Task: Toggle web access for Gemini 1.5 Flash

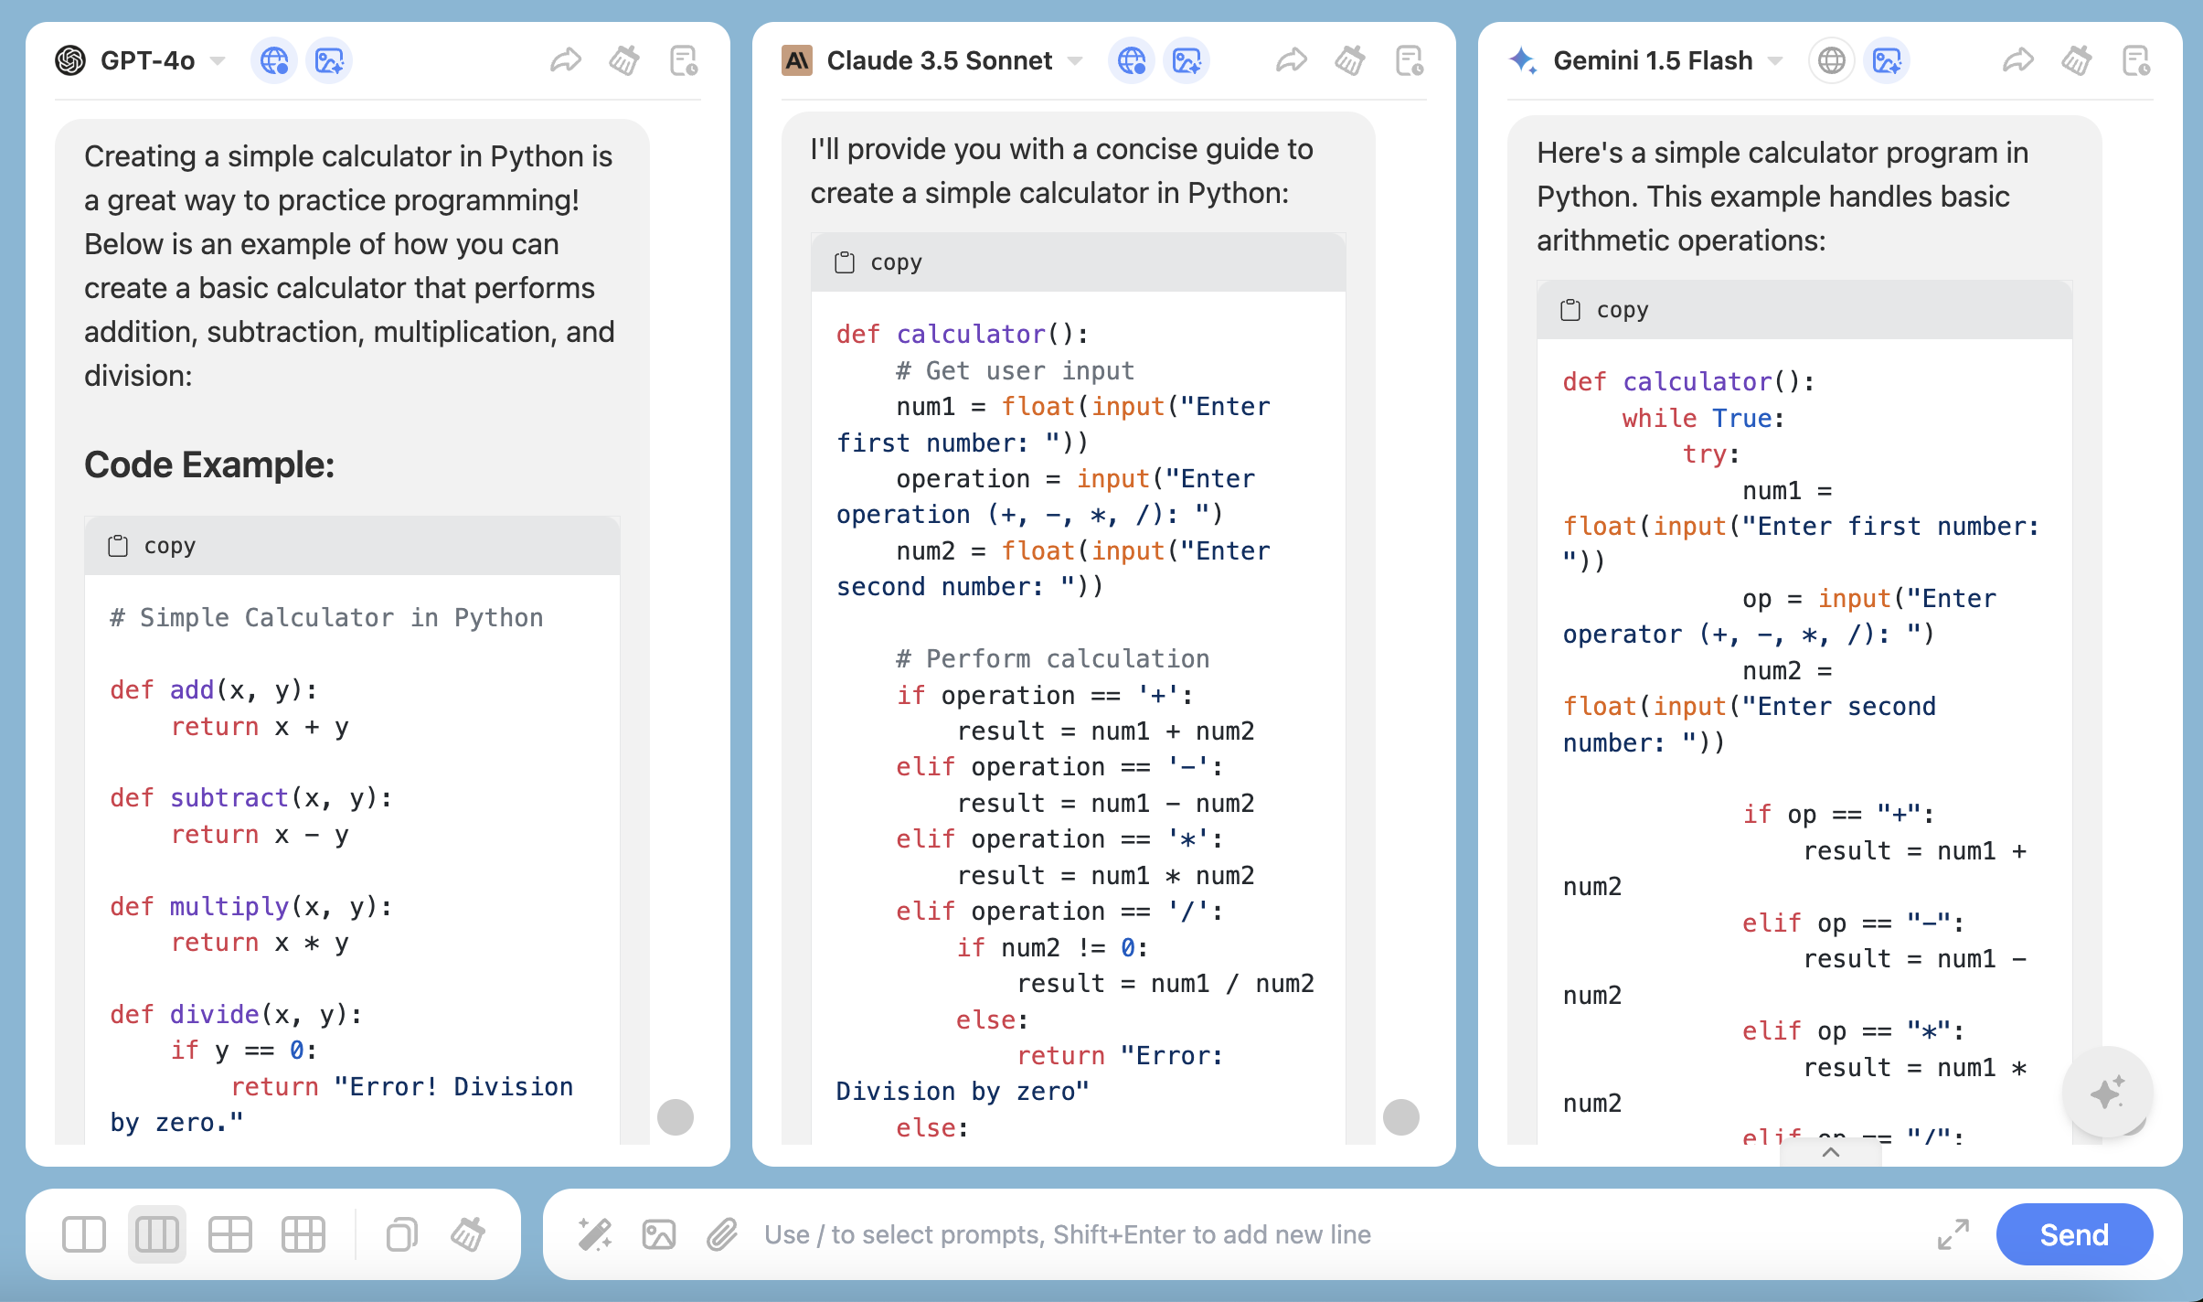Action: (1831, 61)
